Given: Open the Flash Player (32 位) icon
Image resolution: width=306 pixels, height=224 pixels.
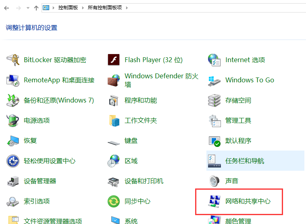Looking at the screenshot, I should (114, 60).
